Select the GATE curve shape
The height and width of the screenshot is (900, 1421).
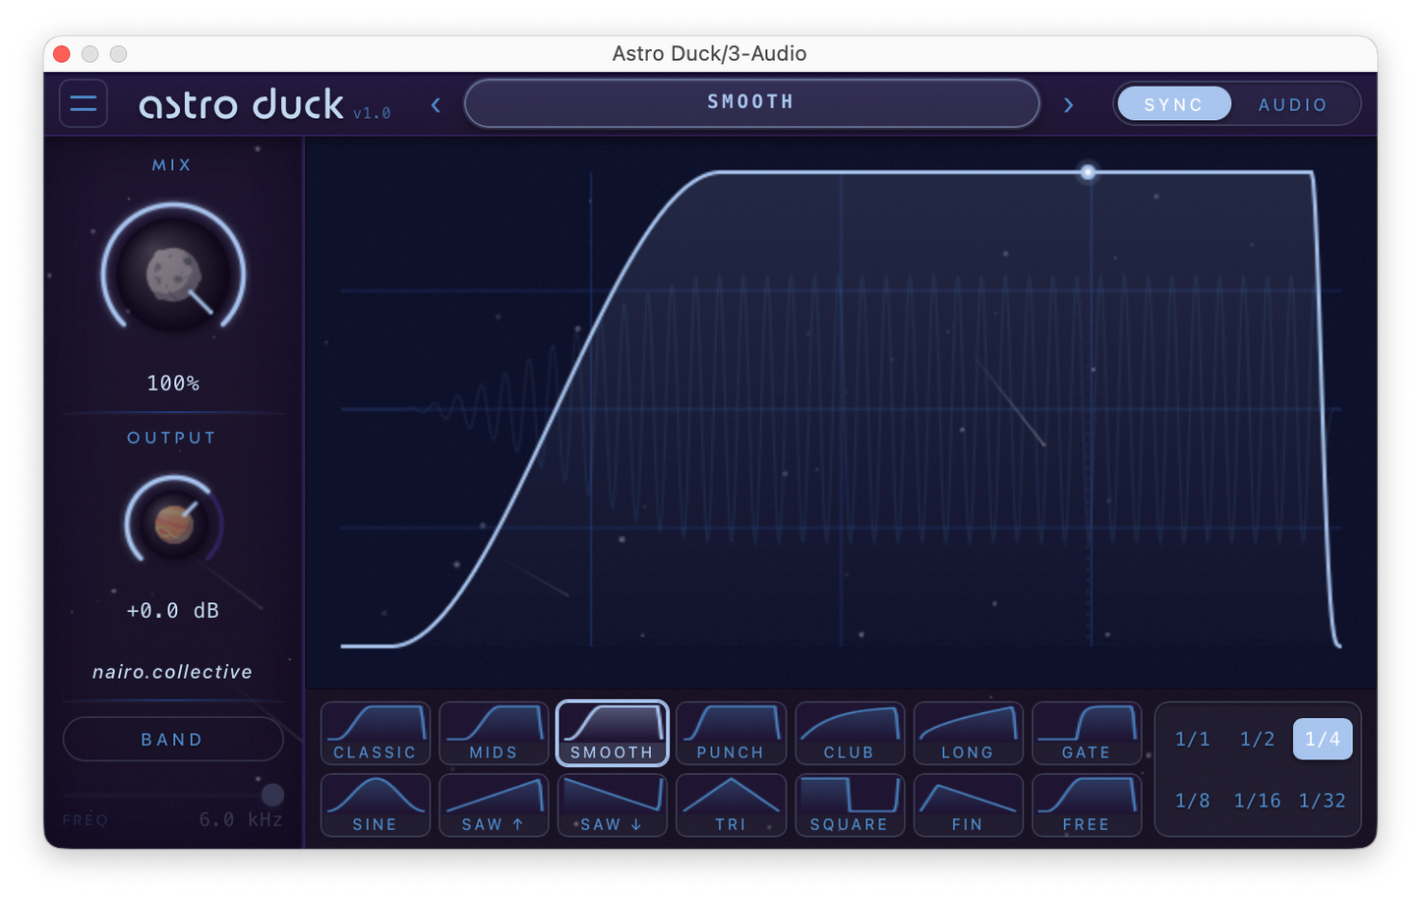pyautogui.click(x=1087, y=734)
